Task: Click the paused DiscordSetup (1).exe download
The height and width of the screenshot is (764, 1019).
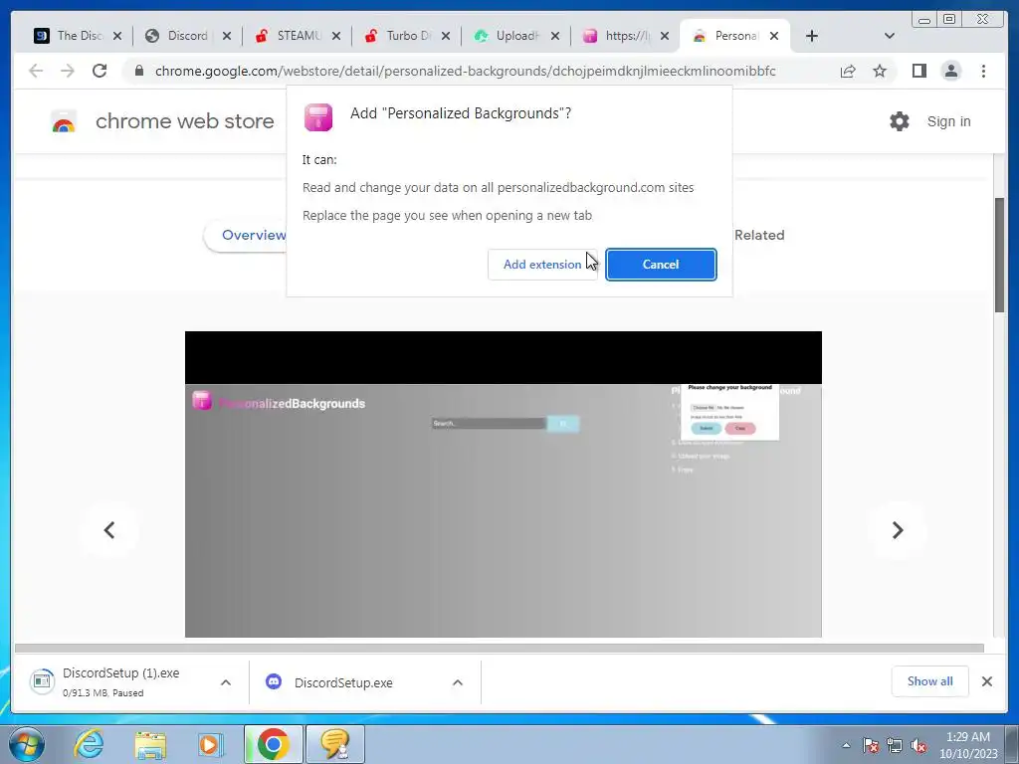Action: (120, 682)
